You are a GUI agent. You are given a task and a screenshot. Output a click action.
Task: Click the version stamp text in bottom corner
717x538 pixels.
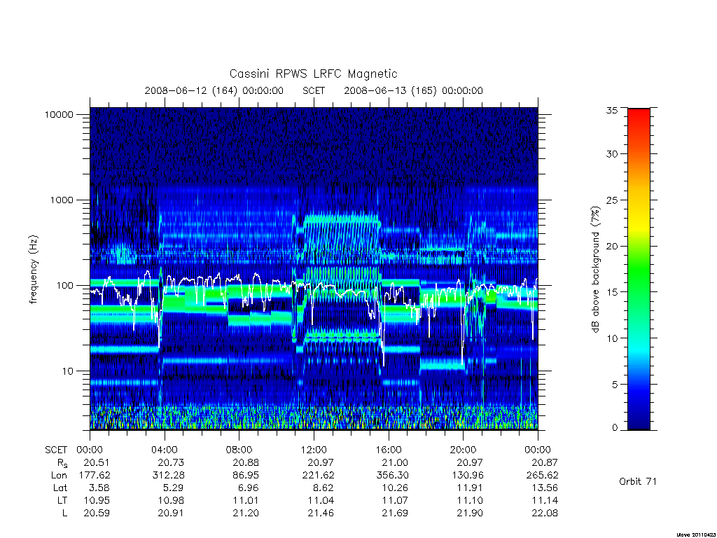coord(695,534)
